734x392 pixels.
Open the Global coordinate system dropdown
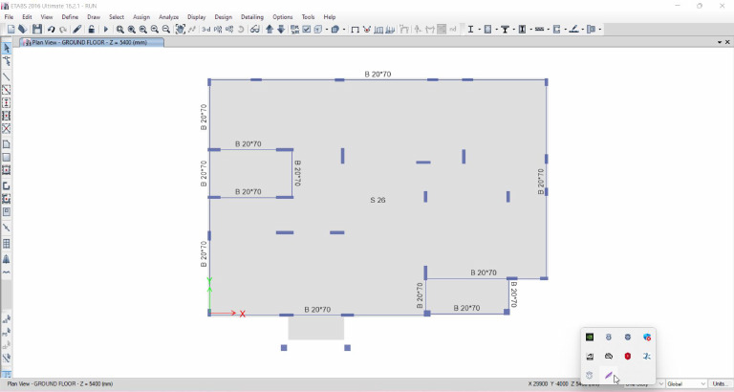pyautogui.click(x=686, y=383)
